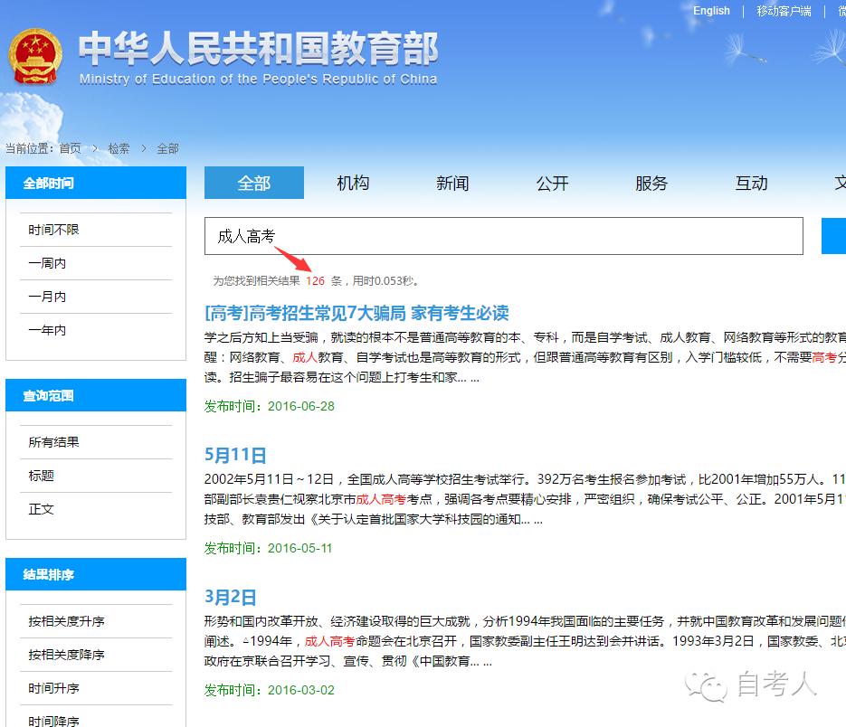Select the 服务 tab
846x727 pixels.
(651, 183)
